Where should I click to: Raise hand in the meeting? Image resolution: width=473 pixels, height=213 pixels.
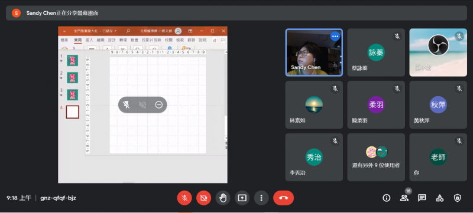[x=223, y=198]
